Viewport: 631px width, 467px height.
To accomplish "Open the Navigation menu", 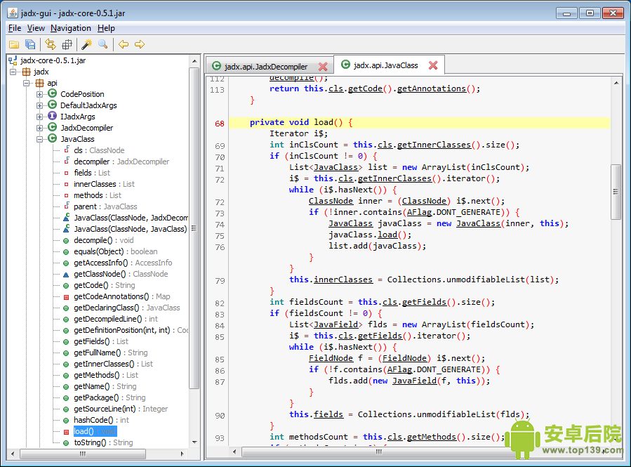I will coord(70,28).
